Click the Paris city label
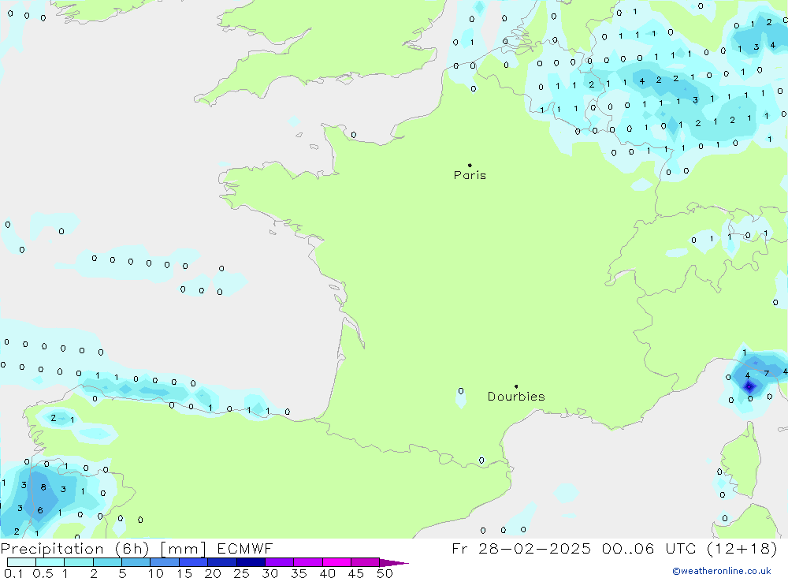This screenshot has height=578, width=788. (470, 175)
